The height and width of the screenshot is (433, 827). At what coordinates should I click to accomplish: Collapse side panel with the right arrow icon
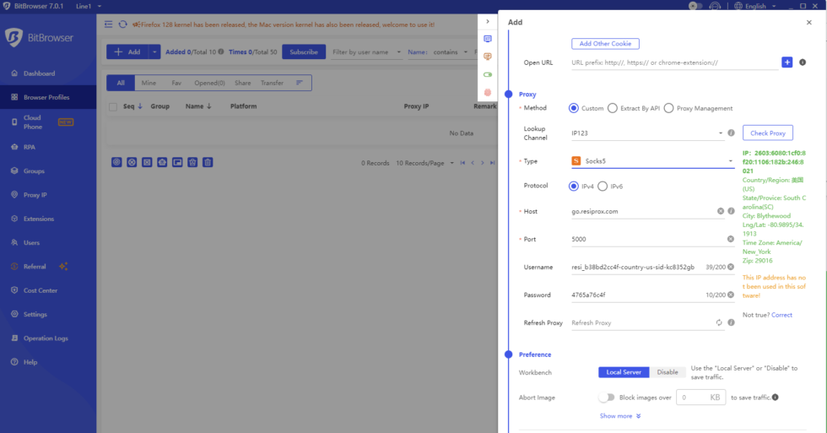(488, 22)
